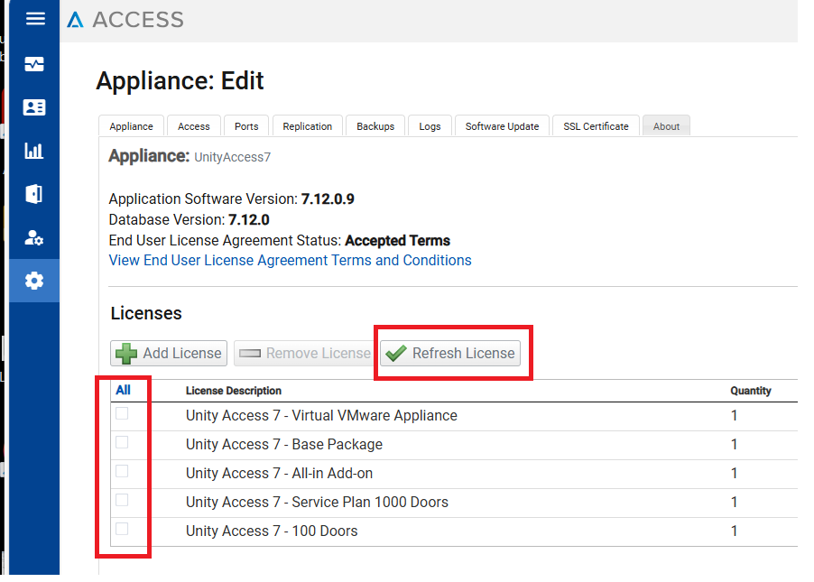814x582 pixels.
Task: Click the ACCESS logo in header
Action: pos(125,20)
